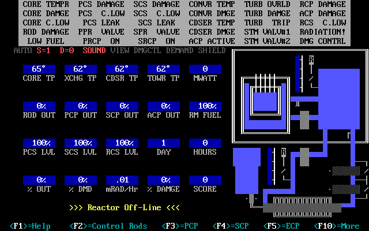Select the VIEW status item
Viewport: 369px width, 231px height.
click(120, 50)
